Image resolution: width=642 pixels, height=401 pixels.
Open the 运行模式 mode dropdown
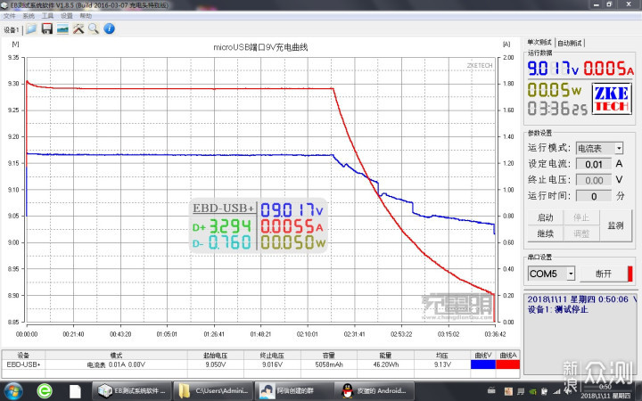599,148
